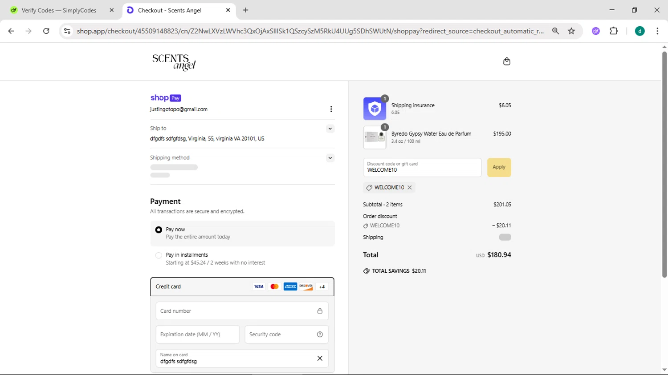Click the Shipping insurance product icon
This screenshot has width=668, height=375.
375,109
